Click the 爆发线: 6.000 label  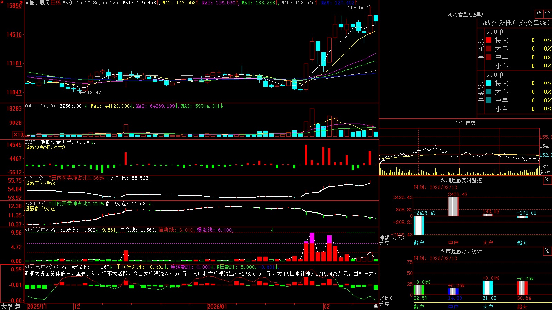tap(215, 230)
